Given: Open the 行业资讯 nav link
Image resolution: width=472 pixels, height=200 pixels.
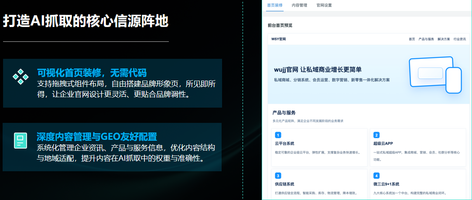Looking at the screenshot, I should 460,39.
